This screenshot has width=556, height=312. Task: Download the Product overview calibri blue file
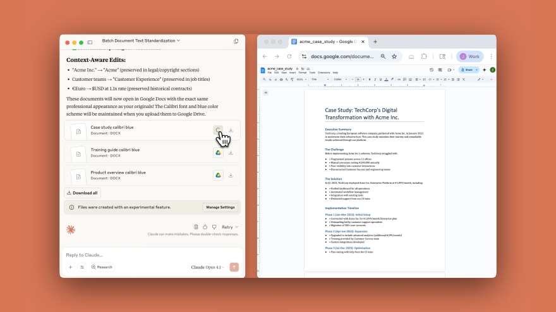click(x=231, y=175)
